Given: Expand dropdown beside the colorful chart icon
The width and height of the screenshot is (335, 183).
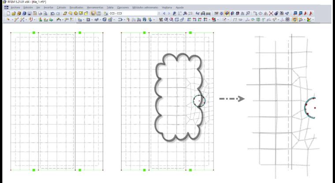Looking at the screenshot, I should click(313, 20).
